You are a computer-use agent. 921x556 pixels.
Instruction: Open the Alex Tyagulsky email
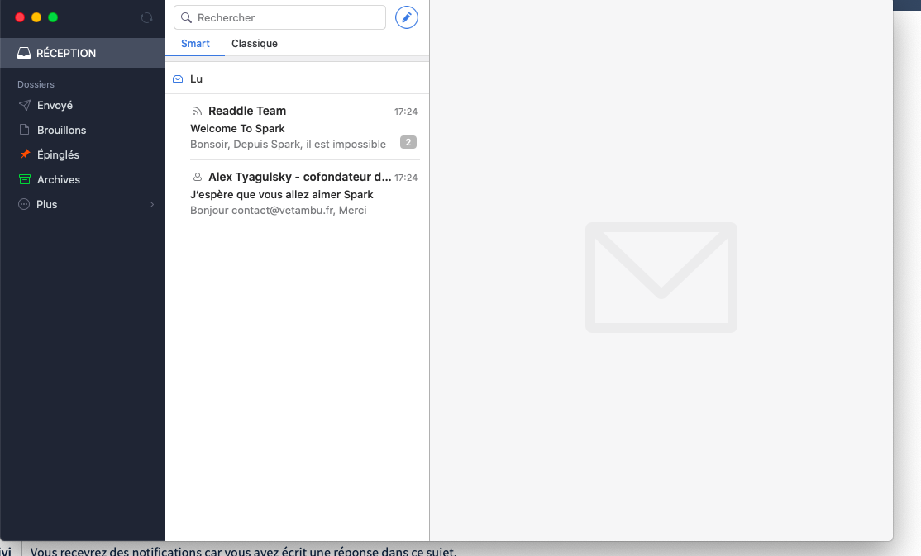click(x=289, y=194)
